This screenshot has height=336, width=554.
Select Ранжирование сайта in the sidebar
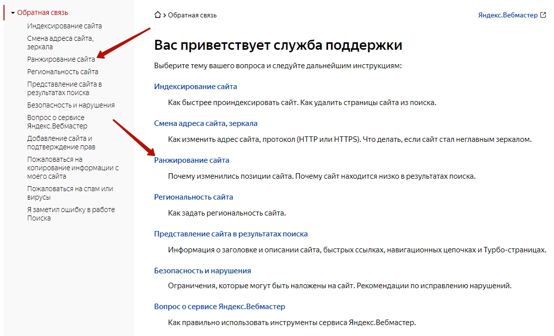click(61, 59)
